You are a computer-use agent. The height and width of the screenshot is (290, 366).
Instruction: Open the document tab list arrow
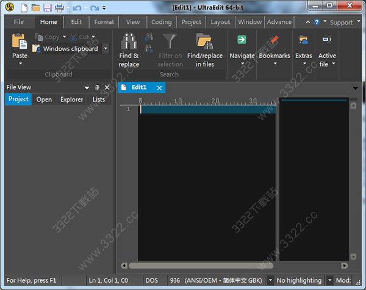355,89
